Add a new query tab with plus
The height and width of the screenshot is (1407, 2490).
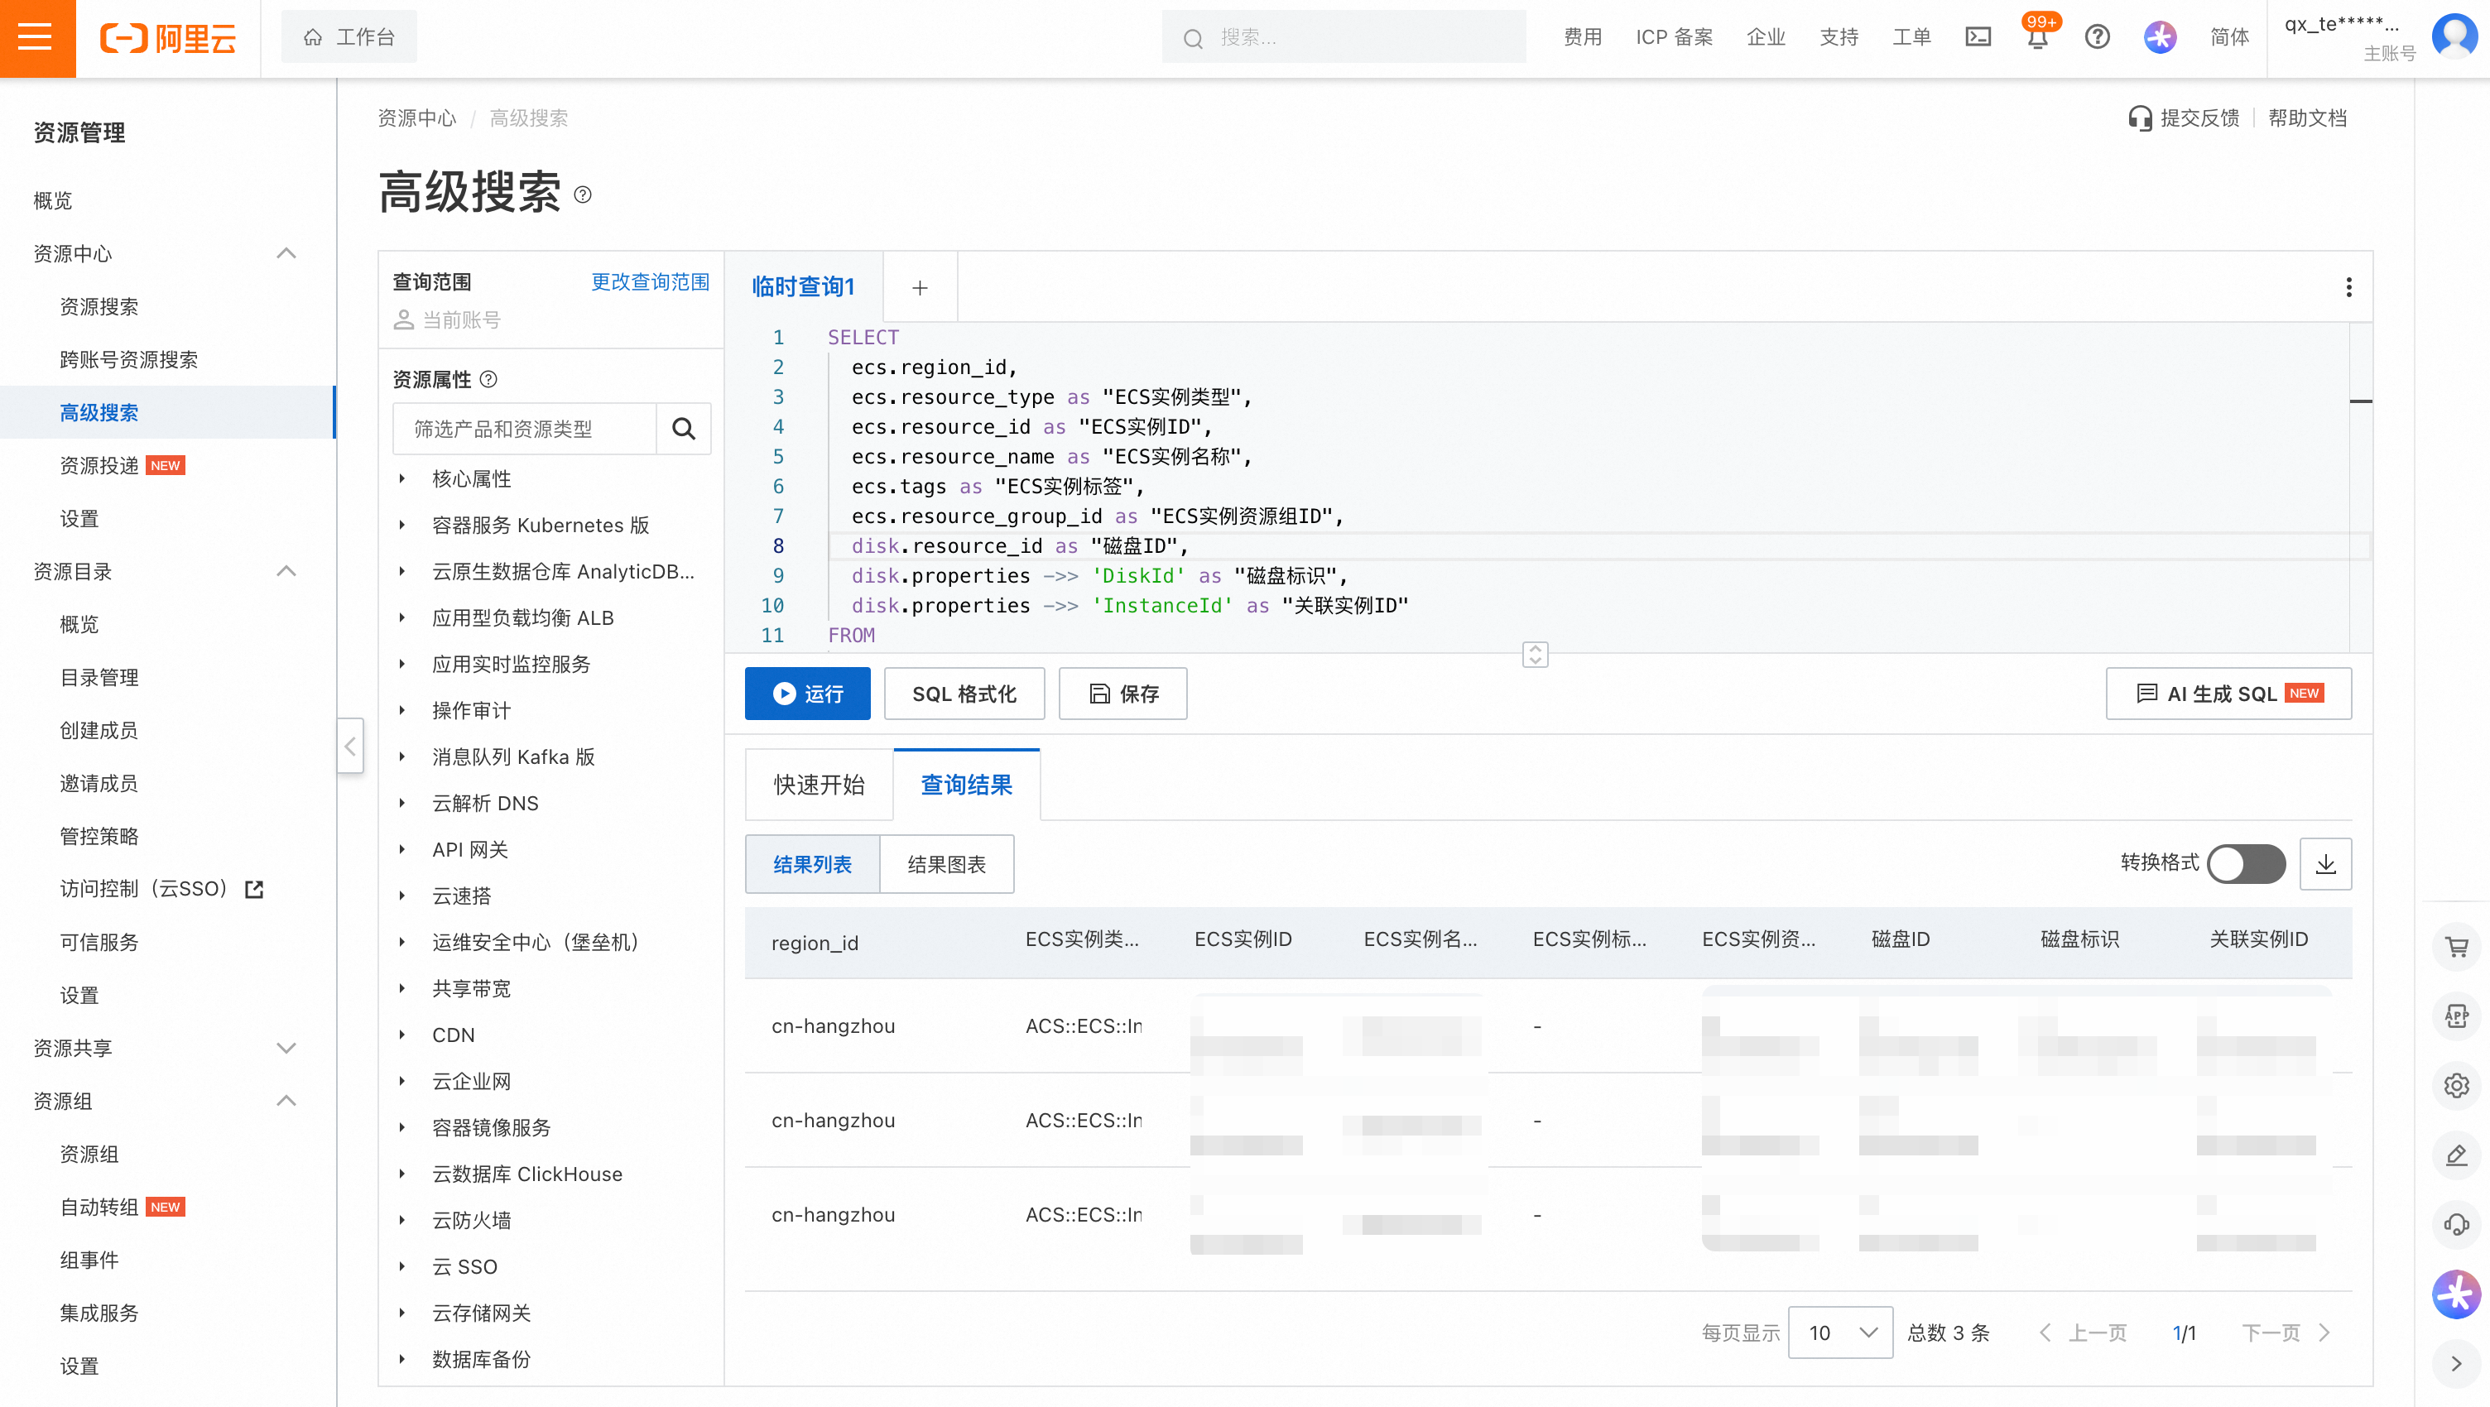click(x=919, y=287)
